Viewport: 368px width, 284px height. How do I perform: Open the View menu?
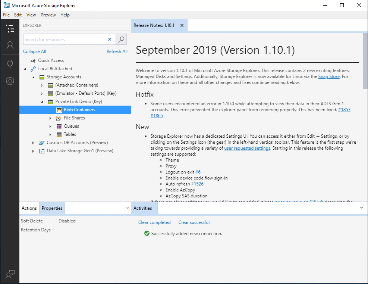[31, 15]
